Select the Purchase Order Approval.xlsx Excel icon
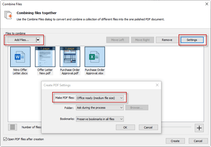The image size is (211, 147). click(x=95, y=57)
